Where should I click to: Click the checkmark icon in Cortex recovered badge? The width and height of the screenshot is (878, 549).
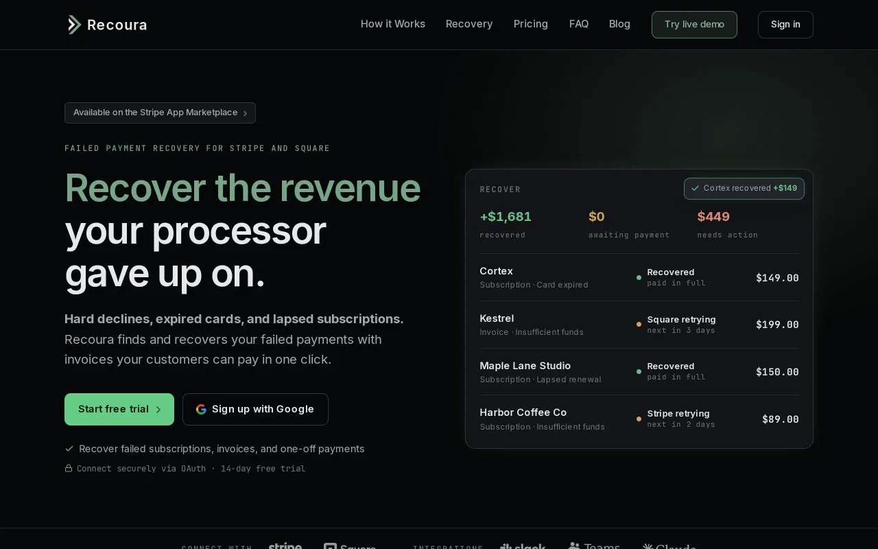(x=696, y=188)
